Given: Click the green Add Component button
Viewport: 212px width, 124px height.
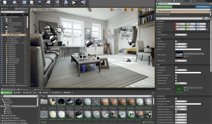Looking at the screenshot, I should [x=164, y=7].
